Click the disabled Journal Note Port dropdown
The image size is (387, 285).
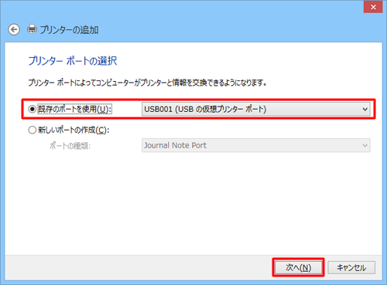[x=256, y=145]
